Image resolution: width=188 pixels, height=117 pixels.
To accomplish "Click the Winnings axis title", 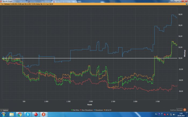I will click(185, 53).
